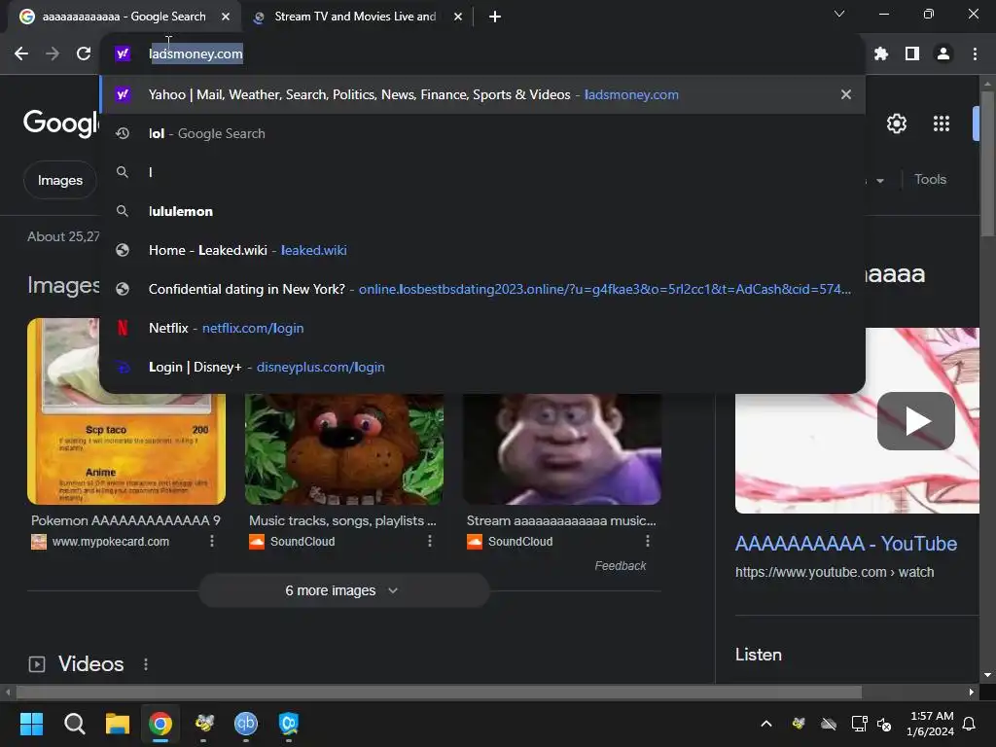The width and height of the screenshot is (996, 747).
Task: Open Windows taskbar Search
Action: point(74,724)
